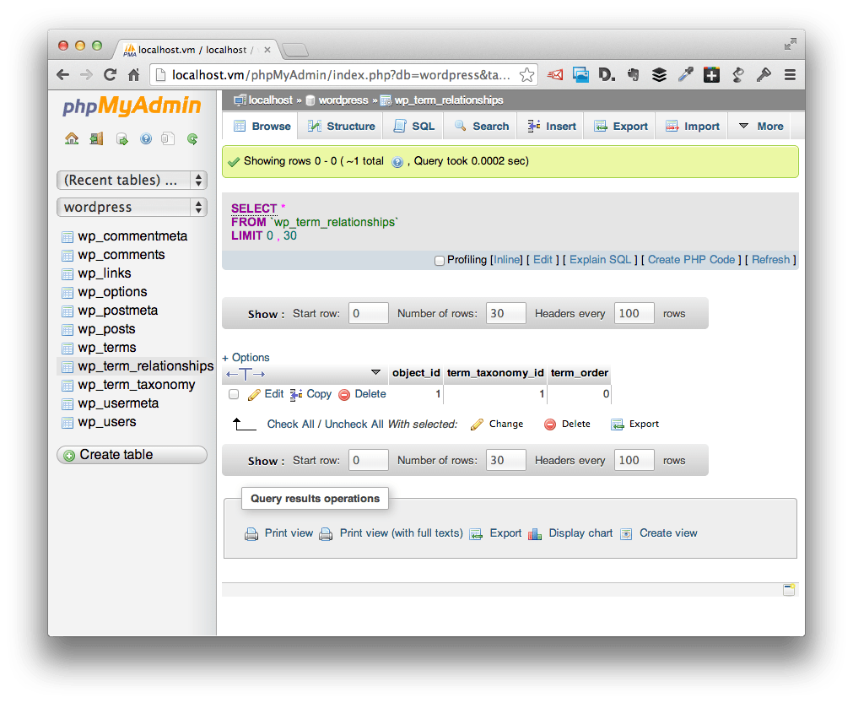Click the pencil Edit icon in the row

(x=254, y=394)
